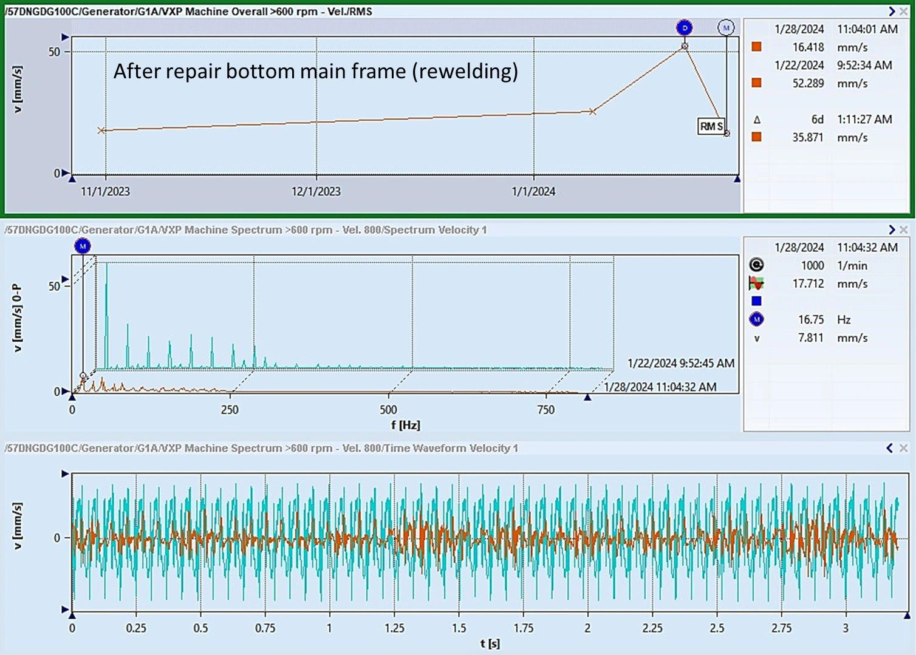The image size is (916, 655).
Task: Click the upper y-axis range triangle of spectrum plot
Action: [66, 279]
